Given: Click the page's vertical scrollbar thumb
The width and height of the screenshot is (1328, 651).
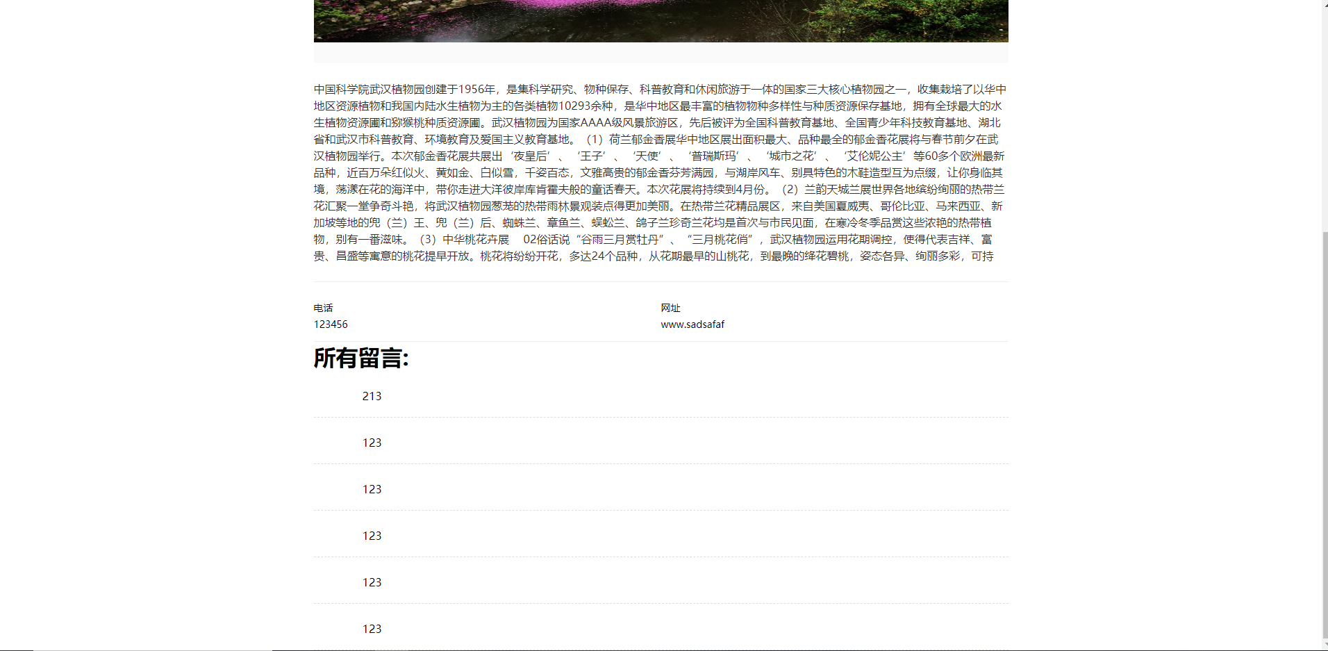Looking at the screenshot, I should pyautogui.click(x=1325, y=434).
